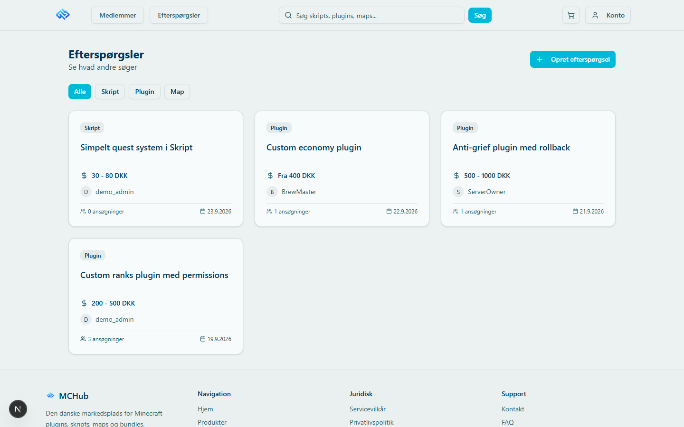Open the FAQ support link
The image size is (684, 427).
pos(508,422)
